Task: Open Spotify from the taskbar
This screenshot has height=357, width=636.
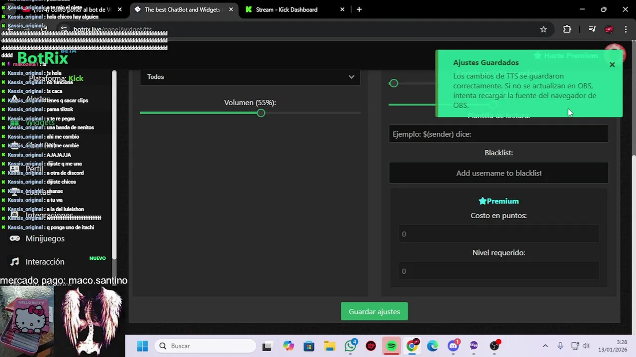Action: point(392,346)
